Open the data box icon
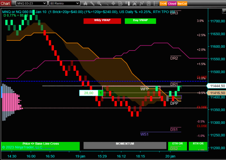Screen dimensions: 226x160 pos(120,4)
